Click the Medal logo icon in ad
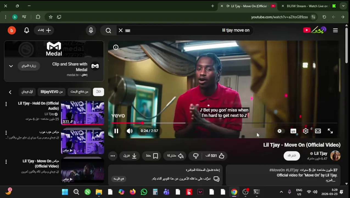The height and width of the screenshot is (198, 350). click(95, 66)
